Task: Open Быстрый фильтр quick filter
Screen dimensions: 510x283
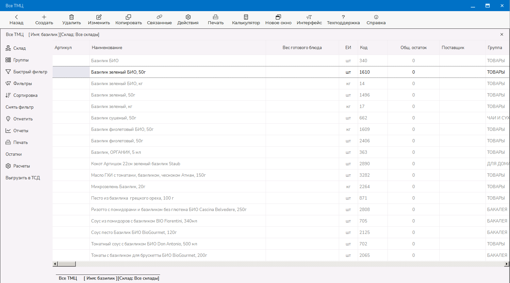Action: point(26,72)
